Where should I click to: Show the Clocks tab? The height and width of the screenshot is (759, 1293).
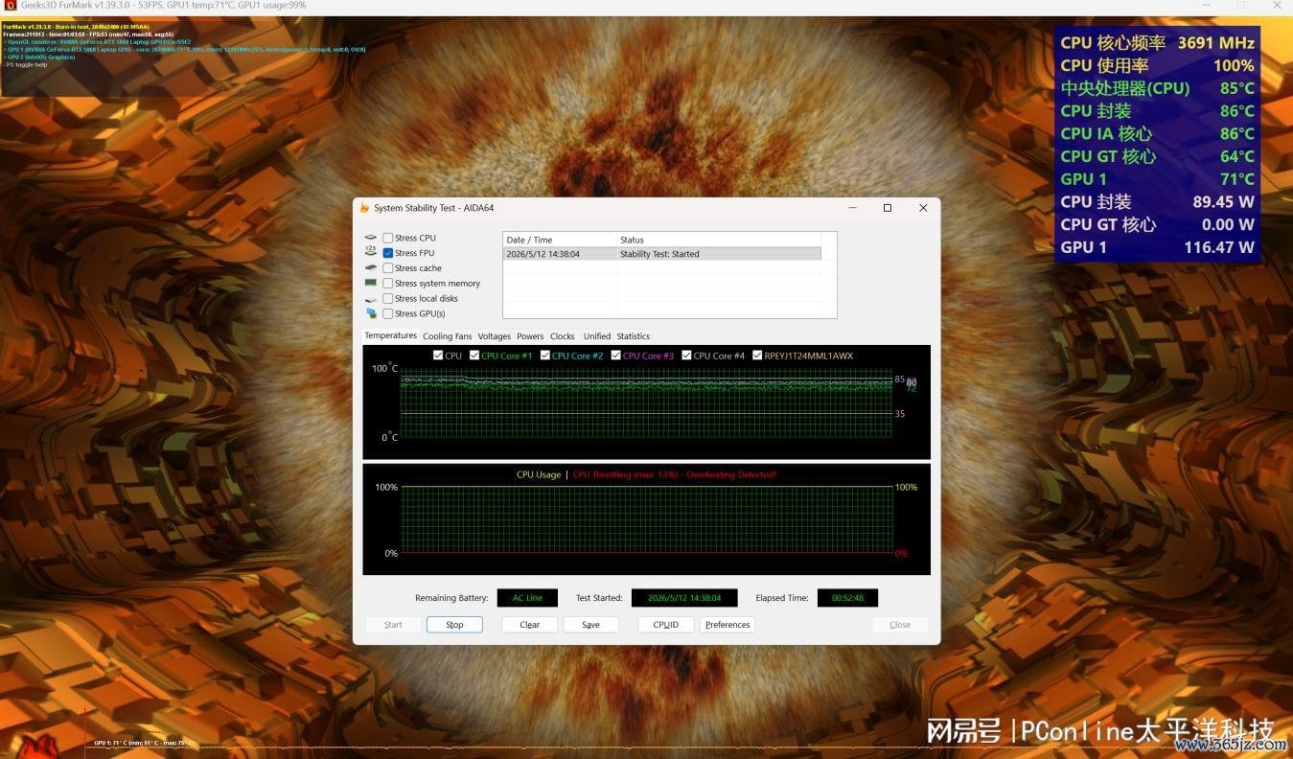(563, 336)
